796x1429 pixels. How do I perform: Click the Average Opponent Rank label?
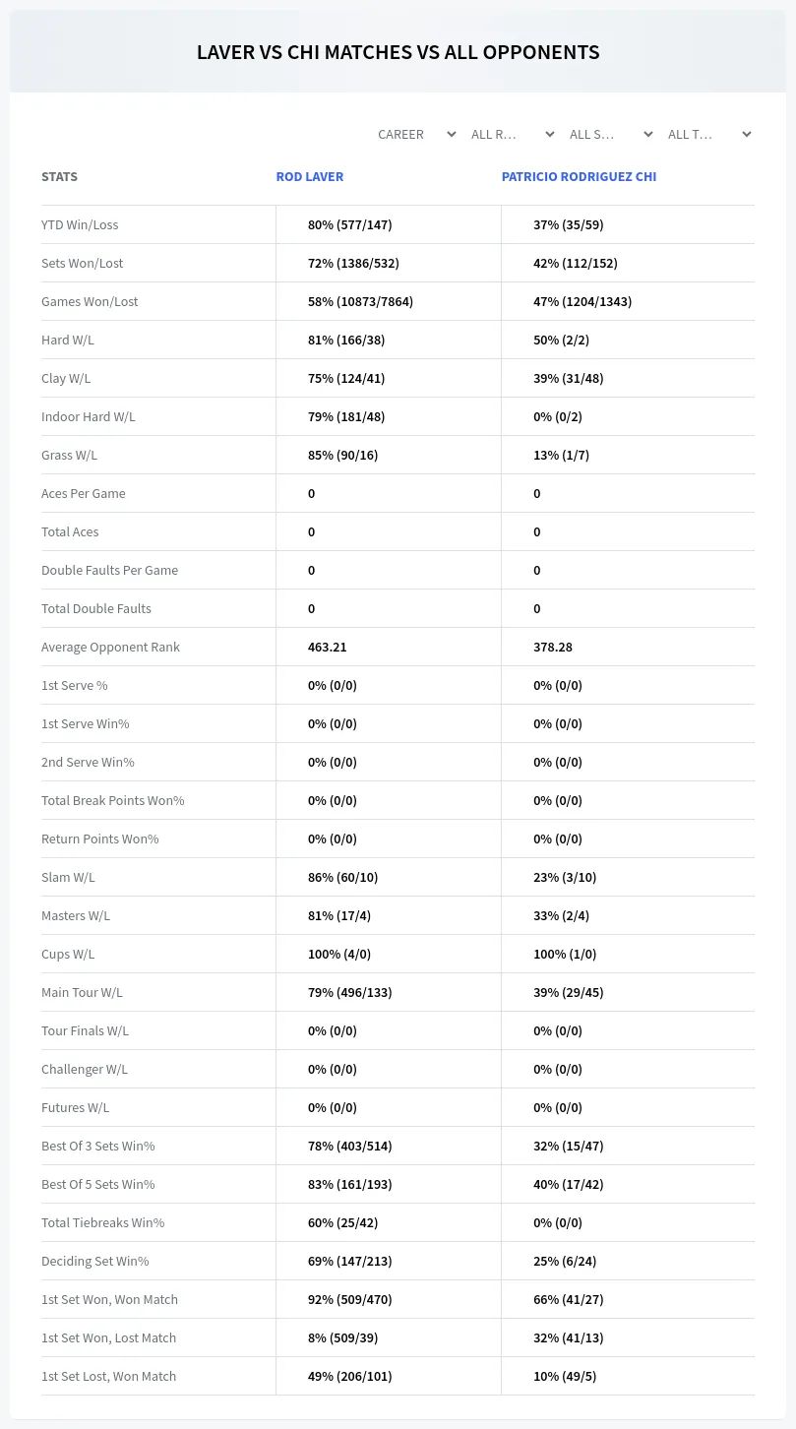tap(110, 647)
